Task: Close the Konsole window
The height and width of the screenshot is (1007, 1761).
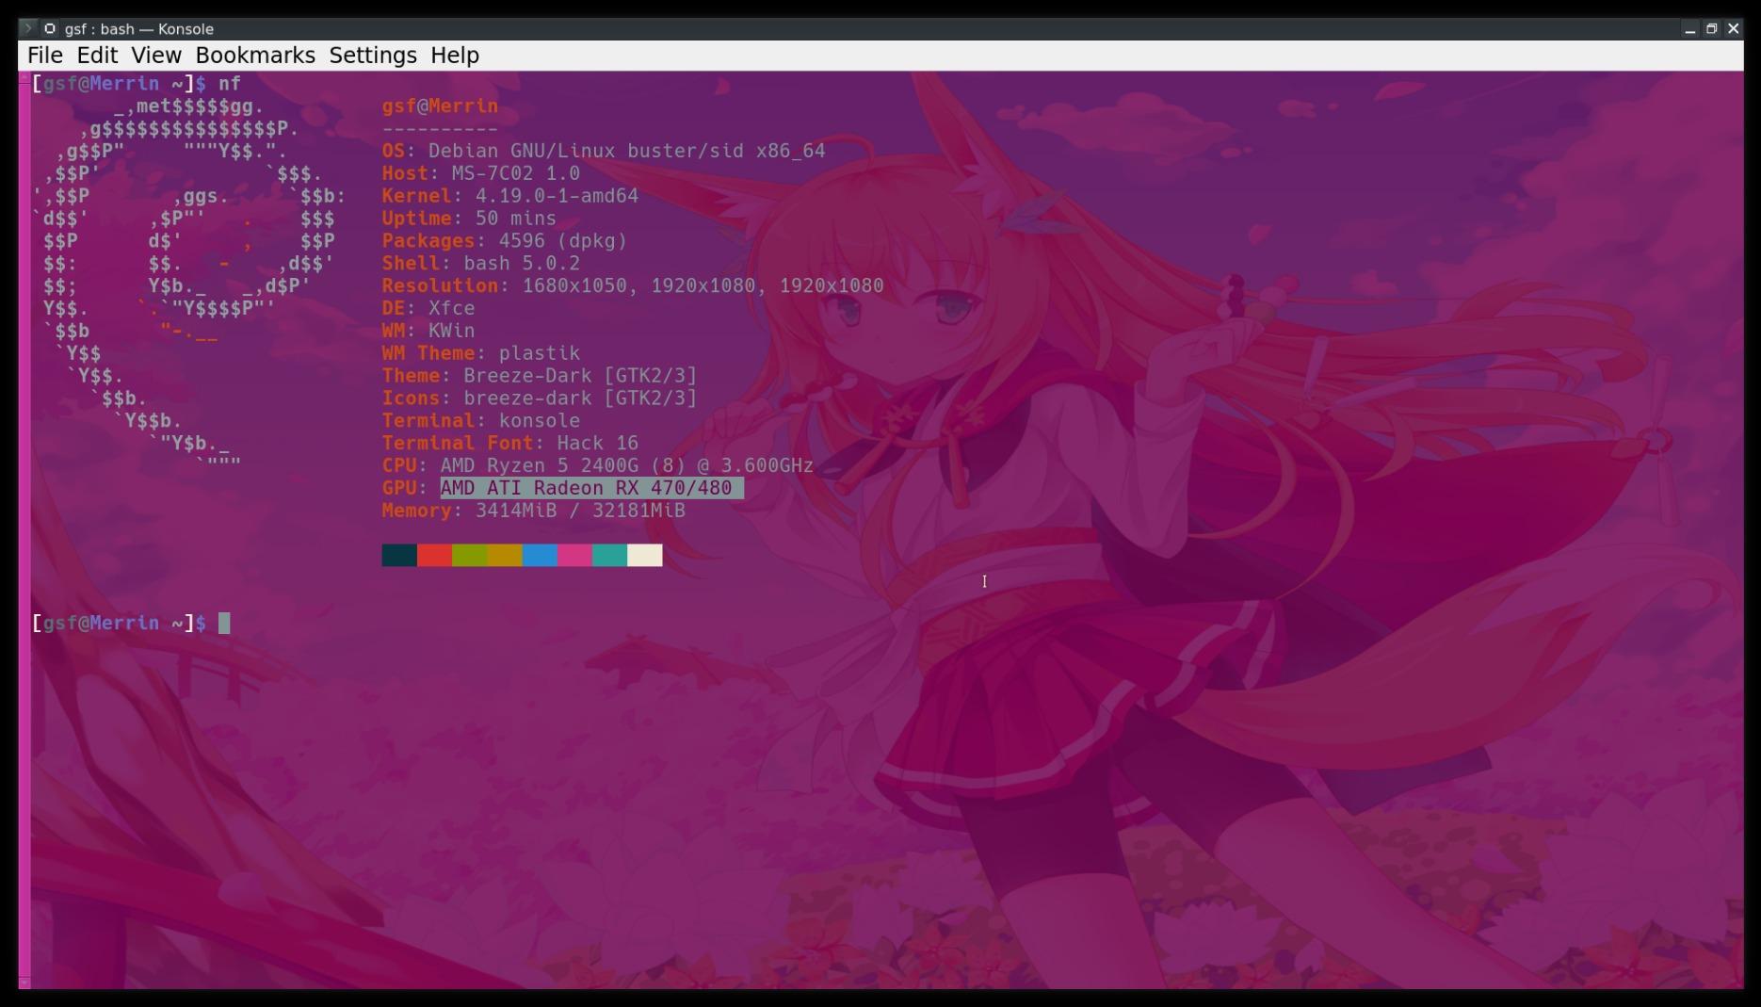Action: pyautogui.click(x=1734, y=29)
